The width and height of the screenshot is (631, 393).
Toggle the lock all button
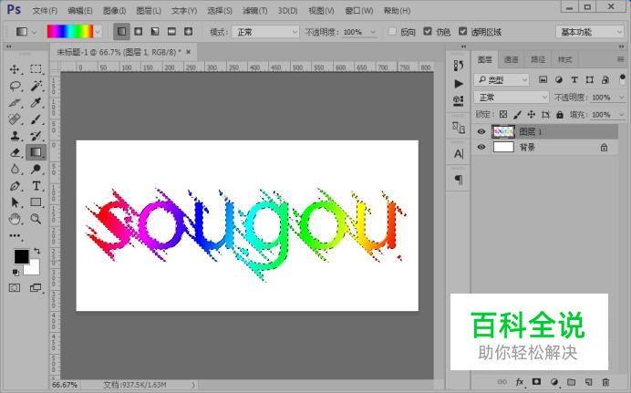560,115
